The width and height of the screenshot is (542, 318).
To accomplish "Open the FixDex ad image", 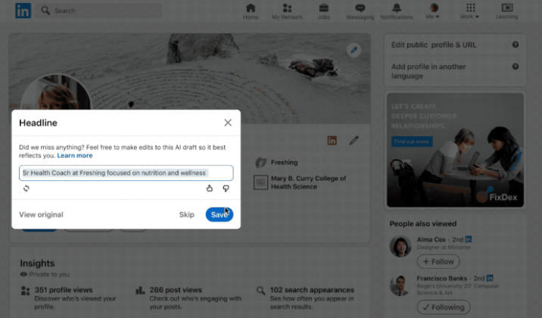I will coord(455,150).
